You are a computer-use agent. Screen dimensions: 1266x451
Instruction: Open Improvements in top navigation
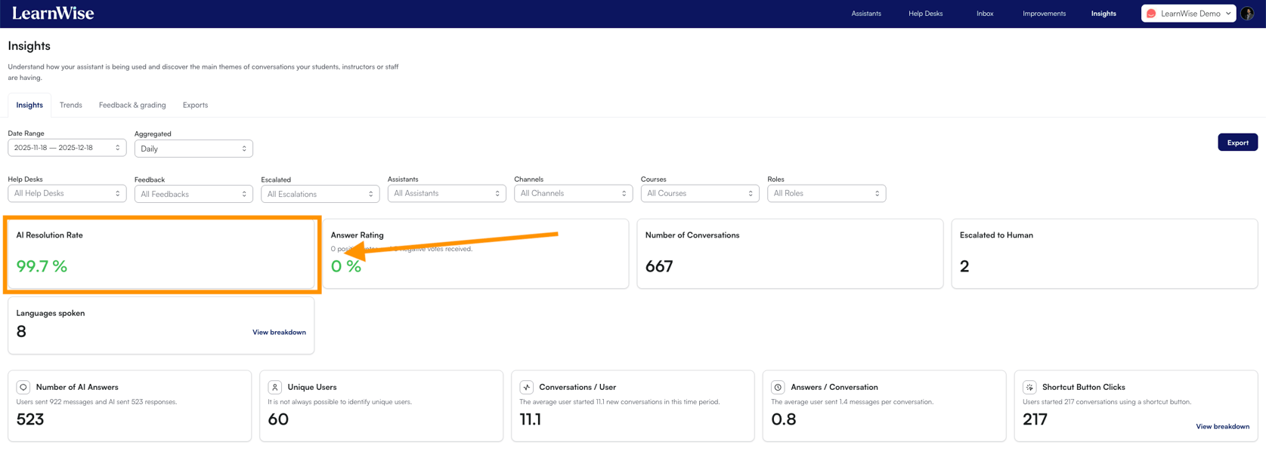click(x=1044, y=14)
